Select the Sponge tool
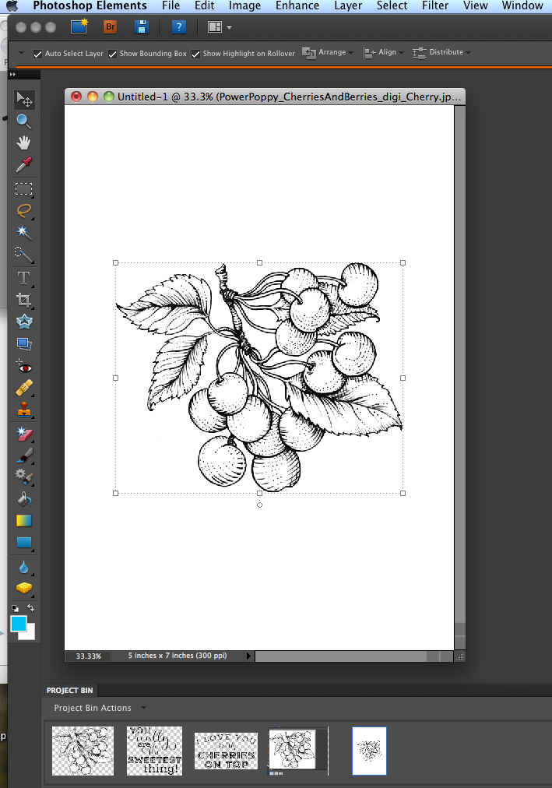552x788 pixels. pyautogui.click(x=23, y=587)
